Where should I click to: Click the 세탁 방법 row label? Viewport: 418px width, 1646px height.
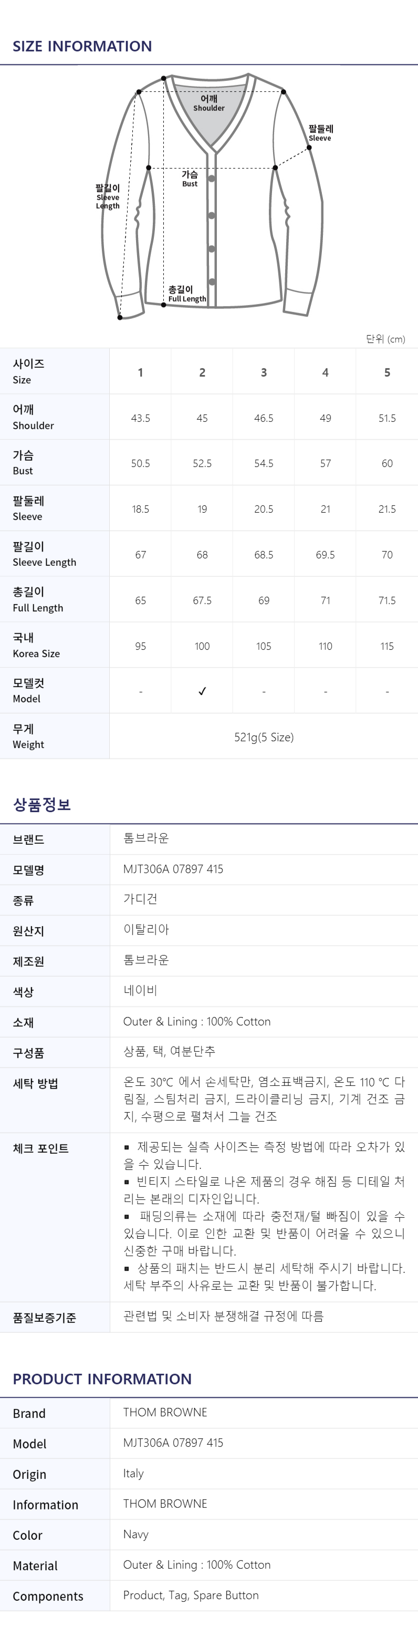[x=35, y=1083]
